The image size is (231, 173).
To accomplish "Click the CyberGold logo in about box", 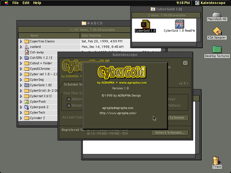I will tap(122, 72).
